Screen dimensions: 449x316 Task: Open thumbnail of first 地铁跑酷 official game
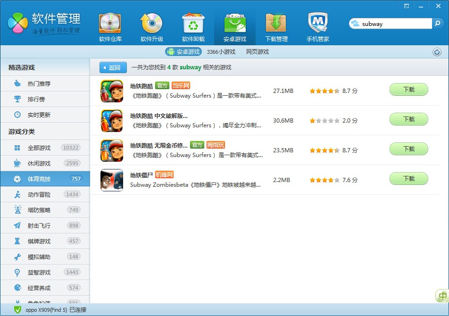[112, 91]
